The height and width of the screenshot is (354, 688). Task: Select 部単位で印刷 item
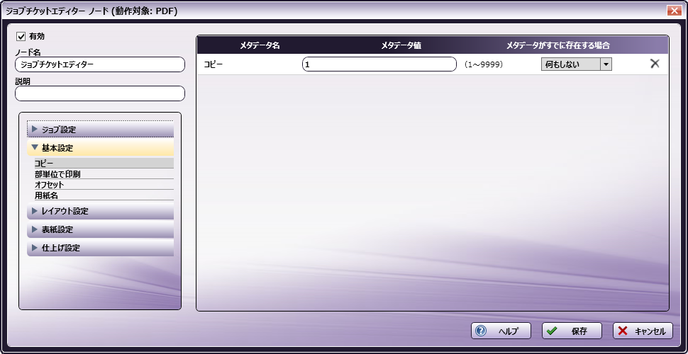click(104, 174)
